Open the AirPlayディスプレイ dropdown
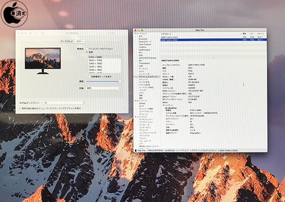 point(64,103)
